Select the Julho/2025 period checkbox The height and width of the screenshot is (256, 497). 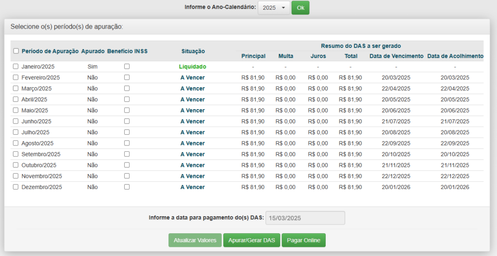pyautogui.click(x=16, y=132)
